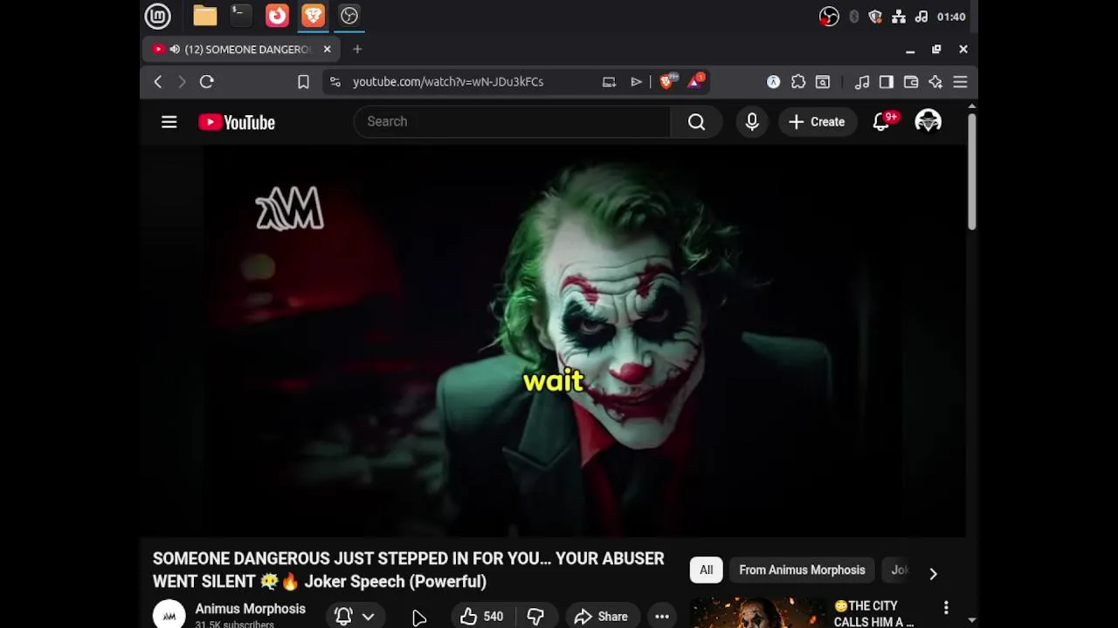Show next filter chips arrow
This screenshot has height=628, width=1118.
pos(933,573)
